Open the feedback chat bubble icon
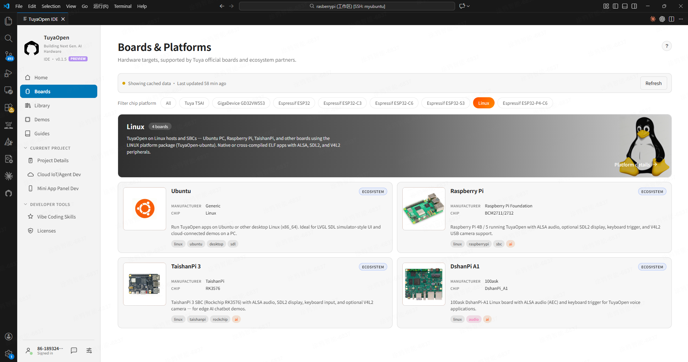The height and width of the screenshot is (362, 688). click(74, 351)
